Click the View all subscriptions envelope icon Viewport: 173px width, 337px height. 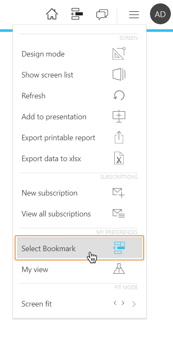pyautogui.click(x=119, y=214)
